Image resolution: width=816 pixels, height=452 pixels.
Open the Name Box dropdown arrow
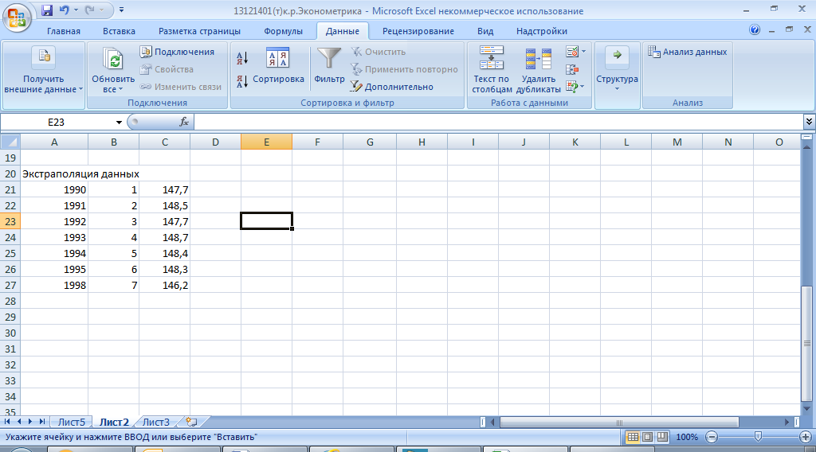[x=119, y=123]
